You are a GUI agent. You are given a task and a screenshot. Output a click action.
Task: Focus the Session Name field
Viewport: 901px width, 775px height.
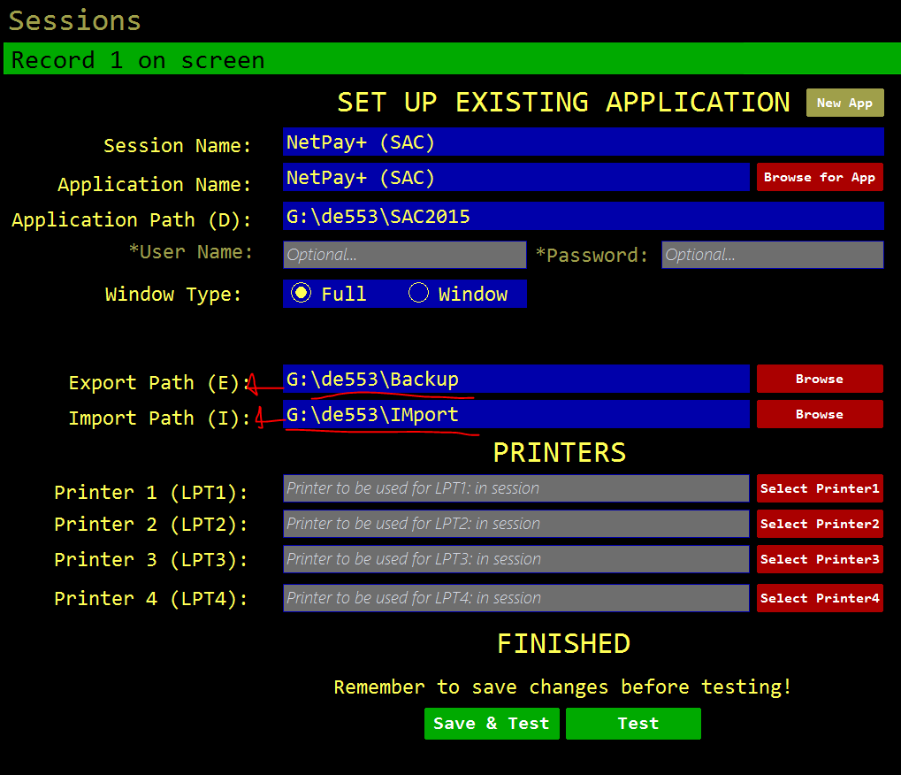pos(584,142)
